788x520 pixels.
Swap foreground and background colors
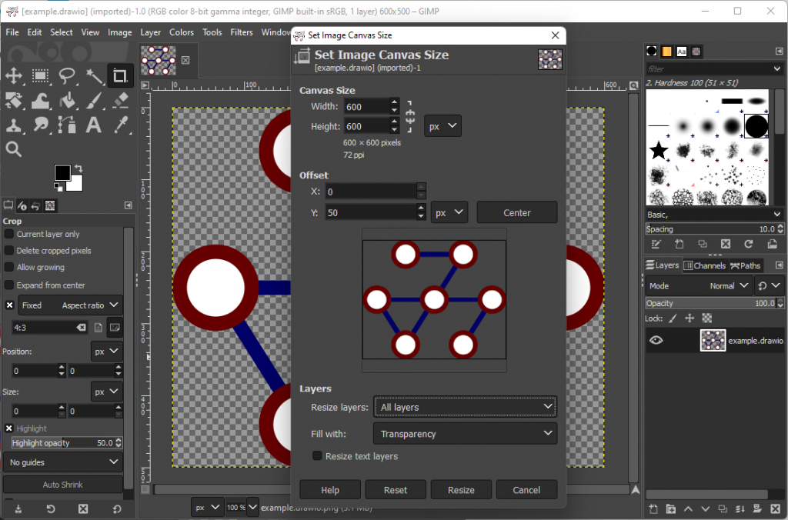[x=78, y=168]
